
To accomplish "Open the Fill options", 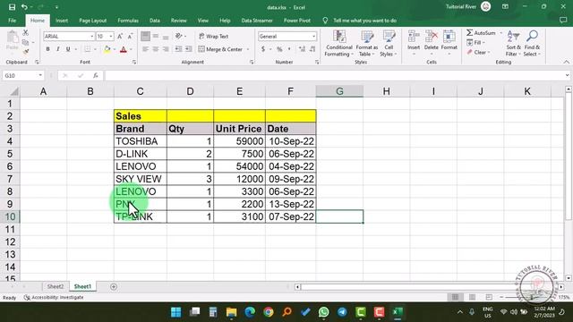I will (x=475, y=43).
